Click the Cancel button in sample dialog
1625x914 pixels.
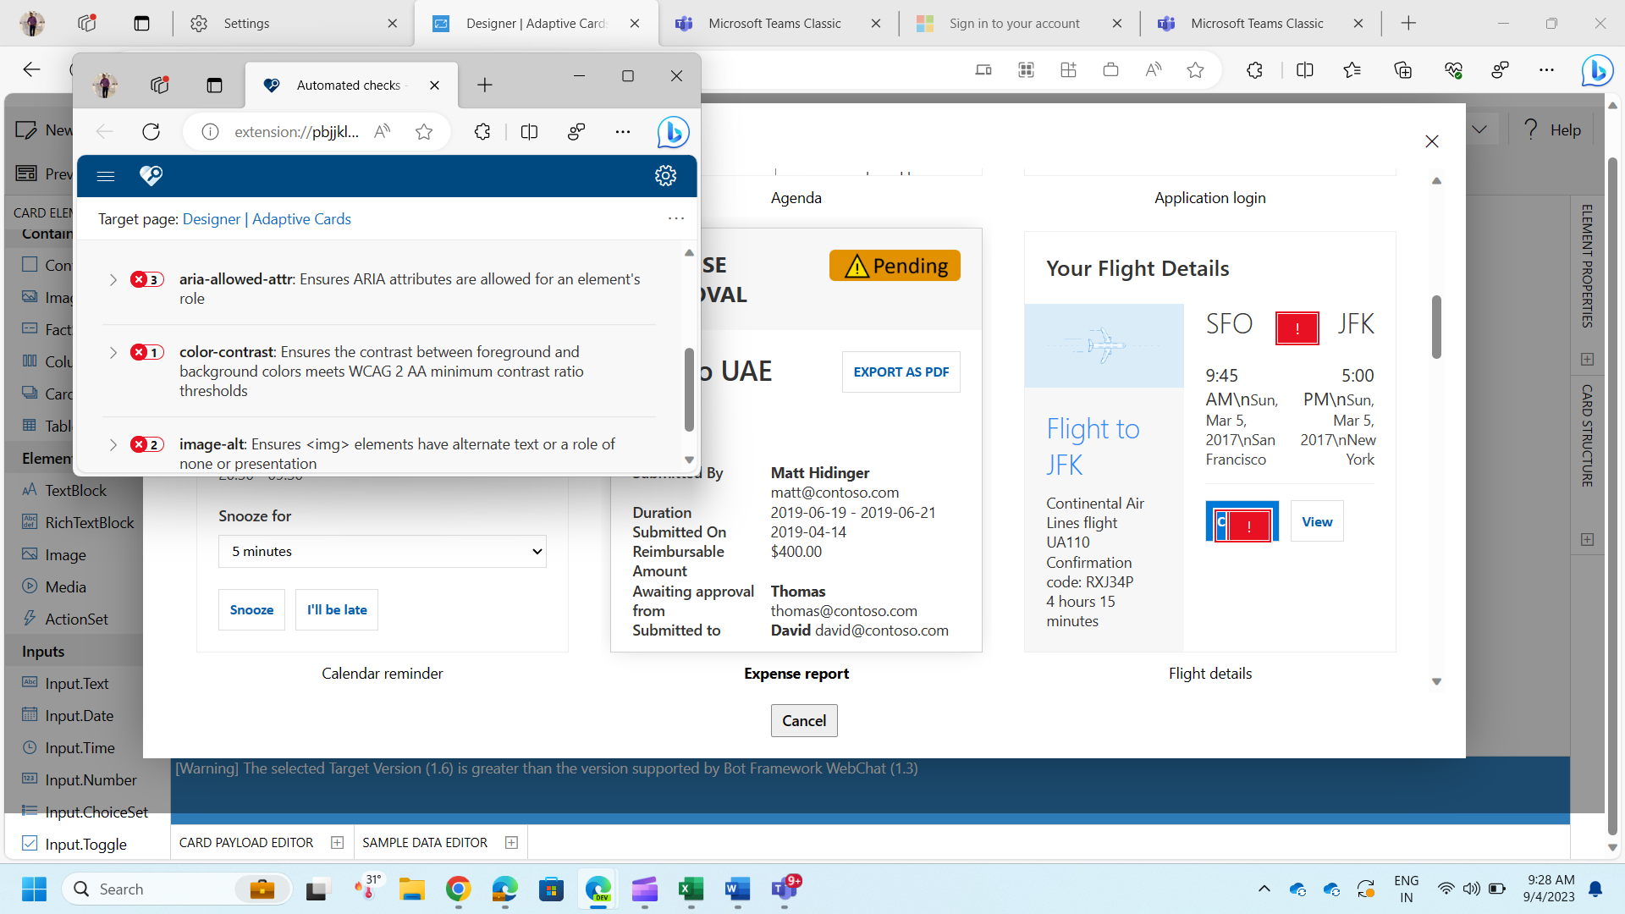[803, 720]
